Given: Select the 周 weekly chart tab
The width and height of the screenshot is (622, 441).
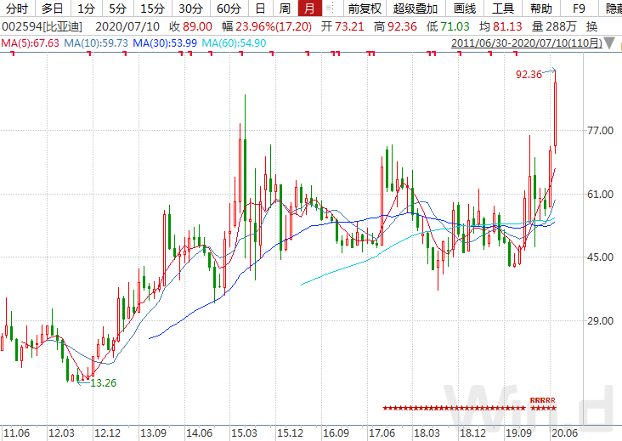Looking at the screenshot, I should pyautogui.click(x=286, y=8).
